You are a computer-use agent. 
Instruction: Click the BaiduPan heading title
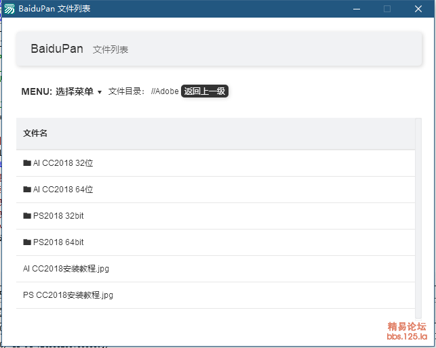(57, 49)
